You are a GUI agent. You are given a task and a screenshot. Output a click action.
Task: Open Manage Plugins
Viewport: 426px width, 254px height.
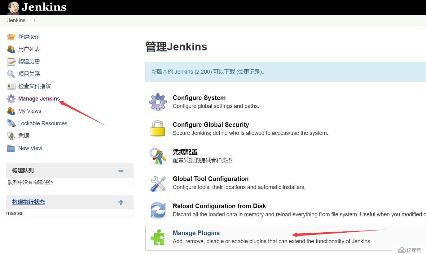[196, 233]
